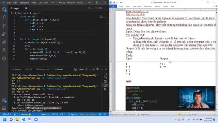The height and width of the screenshot is (123, 218).
Task: Open the editor More Actions ellipsis
Action: click(x=105, y=8)
